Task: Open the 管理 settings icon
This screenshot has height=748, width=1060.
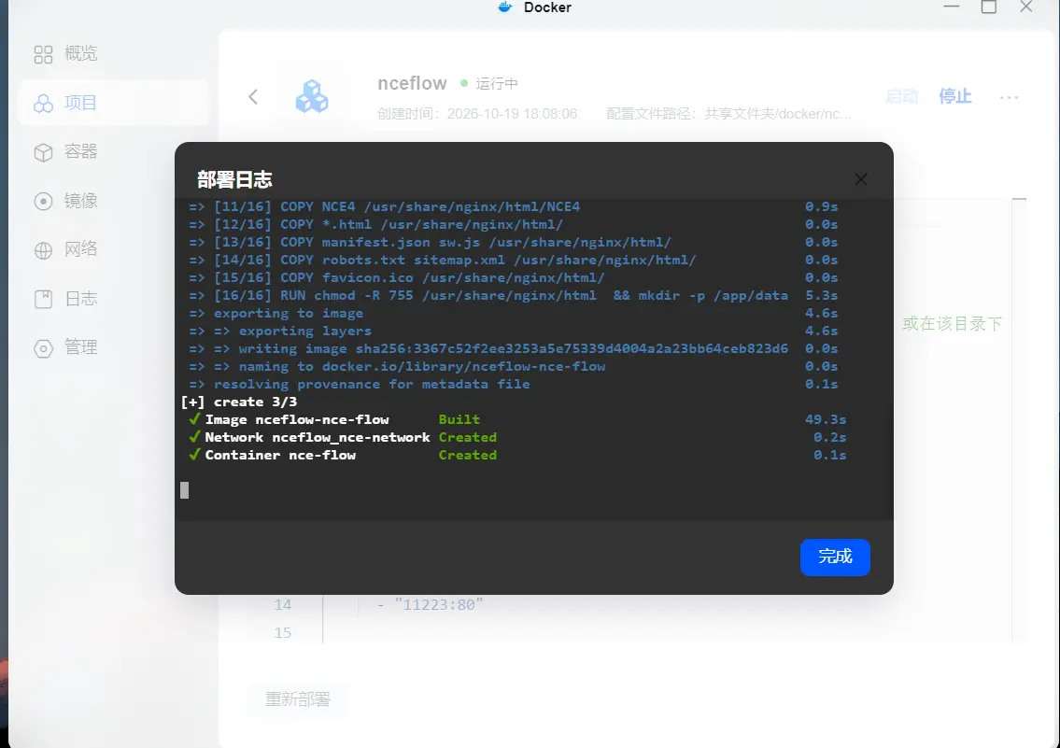Action: (x=43, y=348)
